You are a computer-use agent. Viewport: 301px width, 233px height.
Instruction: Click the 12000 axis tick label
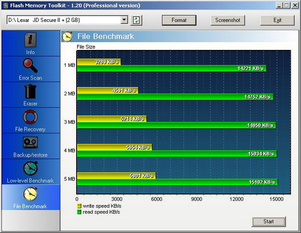[236, 199]
